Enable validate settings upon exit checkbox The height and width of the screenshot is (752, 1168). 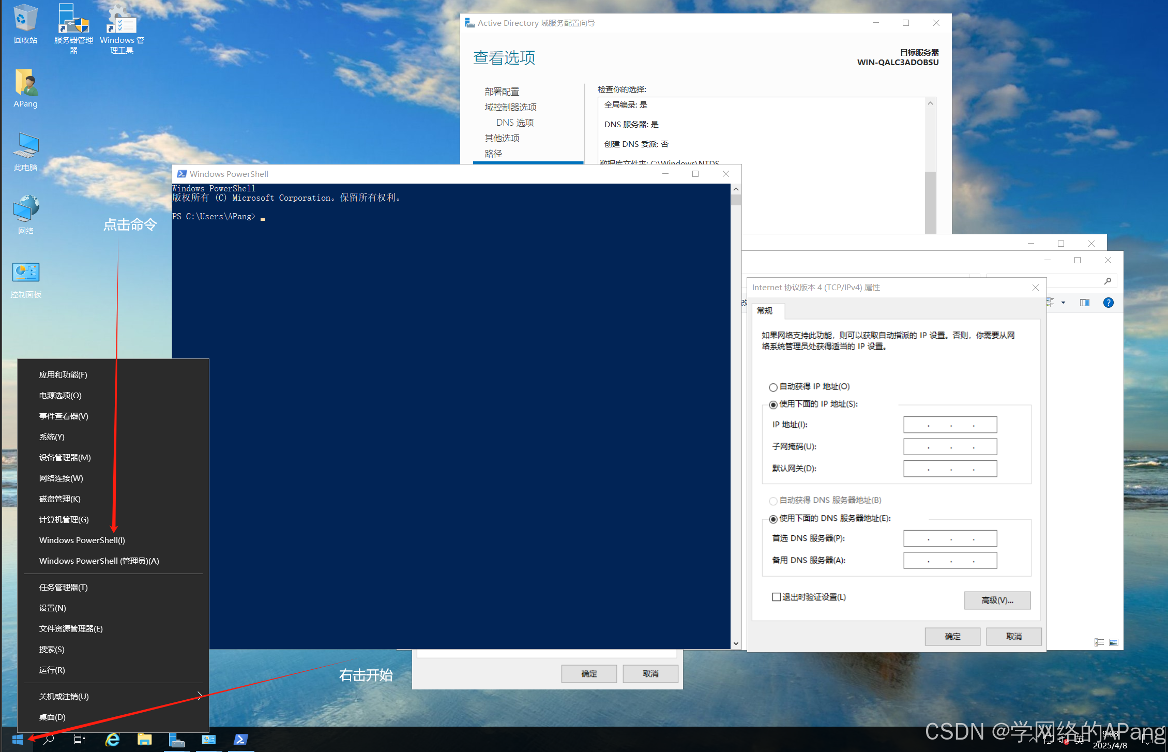point(776,597)
